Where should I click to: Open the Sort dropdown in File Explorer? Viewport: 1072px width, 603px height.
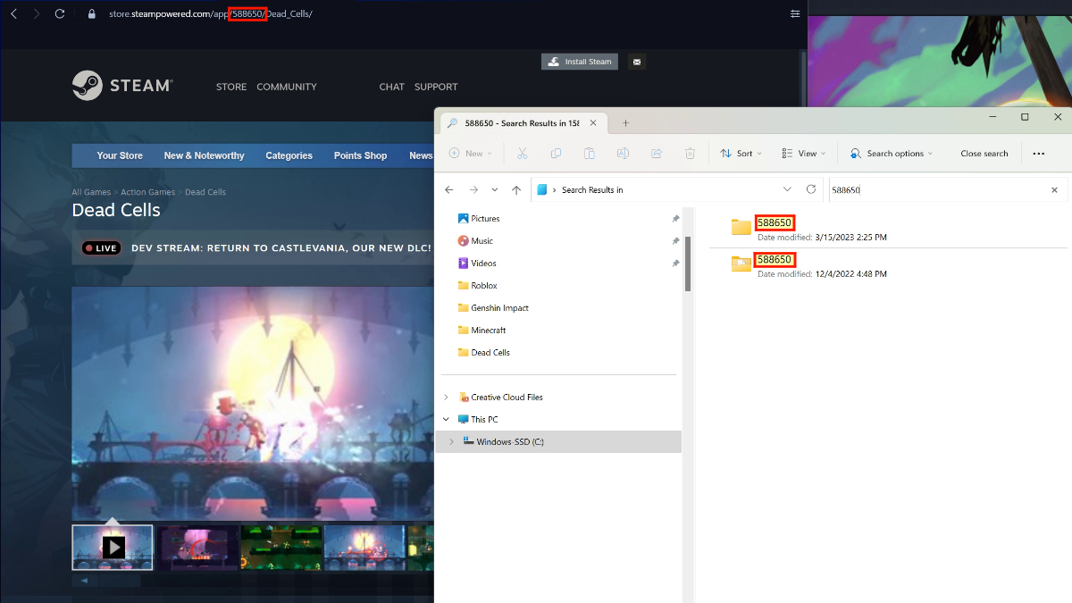coord(740,153)
